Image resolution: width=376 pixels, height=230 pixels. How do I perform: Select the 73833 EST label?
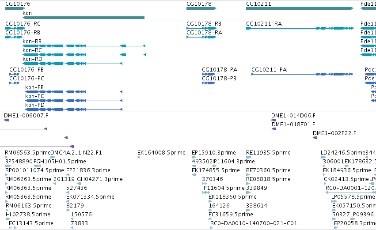80,224
